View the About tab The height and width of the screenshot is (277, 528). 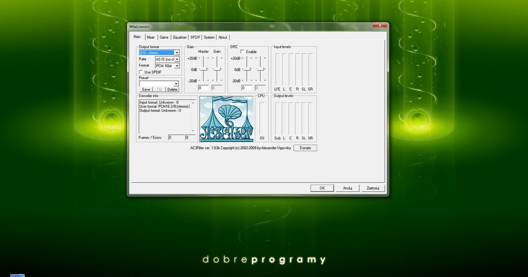pos(223,37)
